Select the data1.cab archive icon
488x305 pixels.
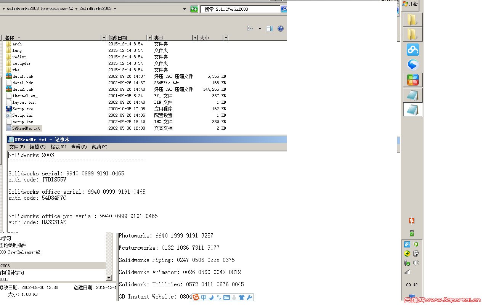(x=9, y=76)
